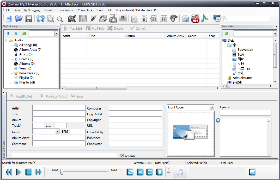The width and height of the screenshot is (280, 180).
Task: Toggle the Rename checkbox
Action: (122, 156)
